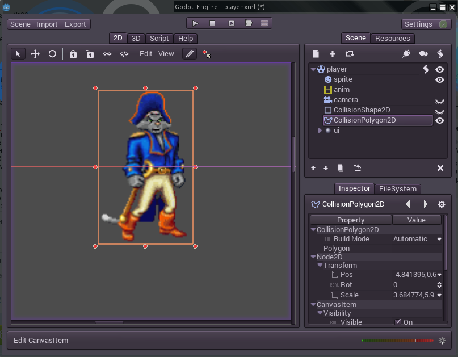Click the add new node plus icon
This screenshot has width=458, height=357.
[333, 54]
